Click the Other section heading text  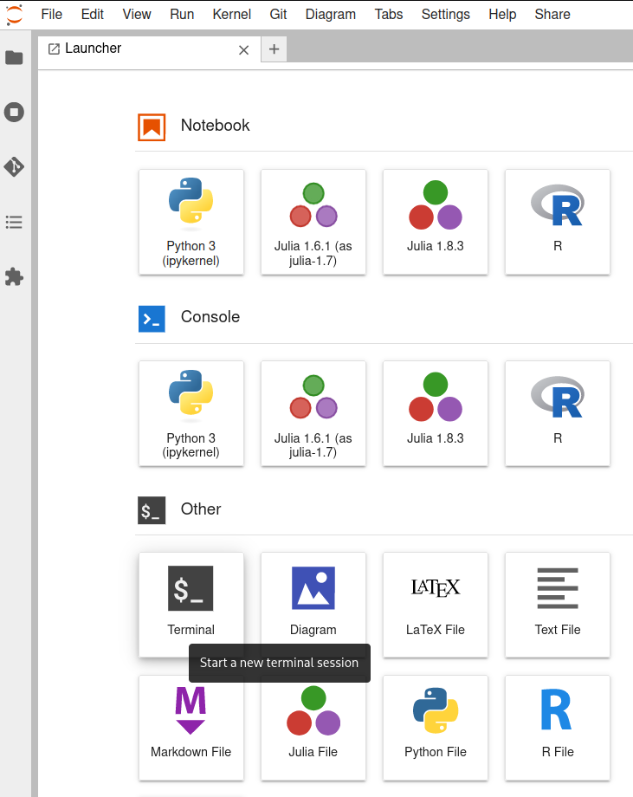(x=201, y=509)
